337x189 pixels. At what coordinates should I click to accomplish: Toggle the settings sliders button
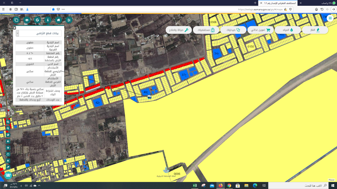(x=69, y=20)
